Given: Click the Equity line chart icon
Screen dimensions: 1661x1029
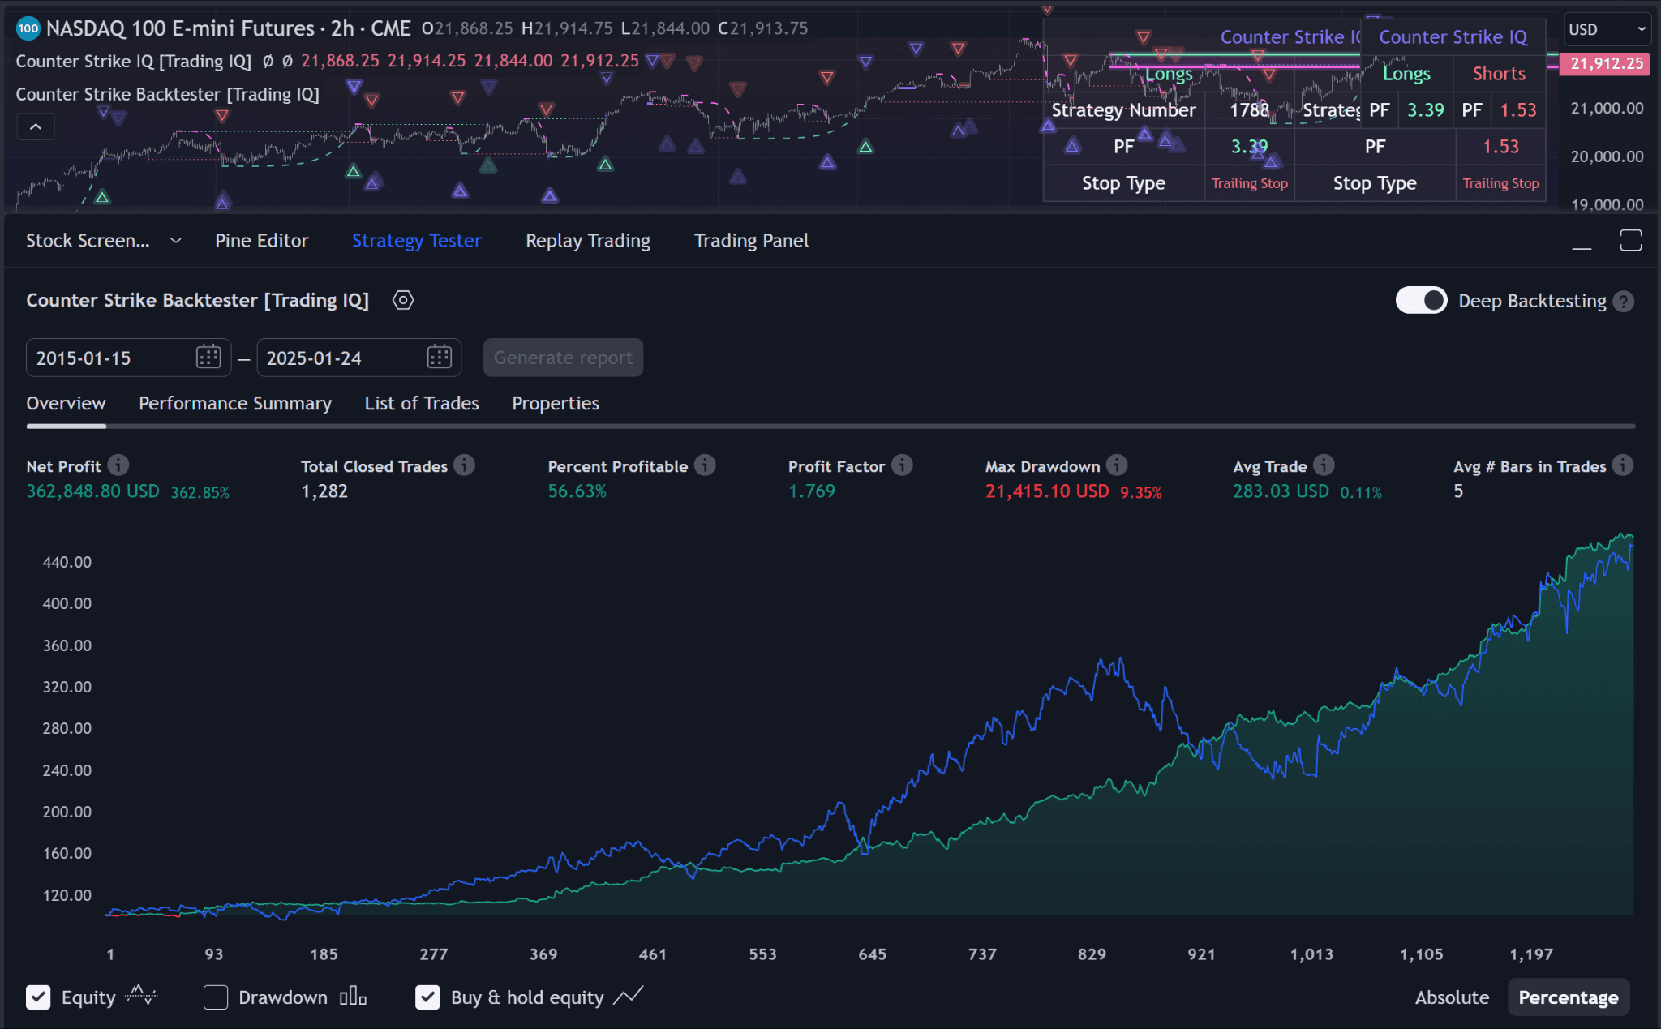Looking at the screenshot, I should (x=141, y=995).
